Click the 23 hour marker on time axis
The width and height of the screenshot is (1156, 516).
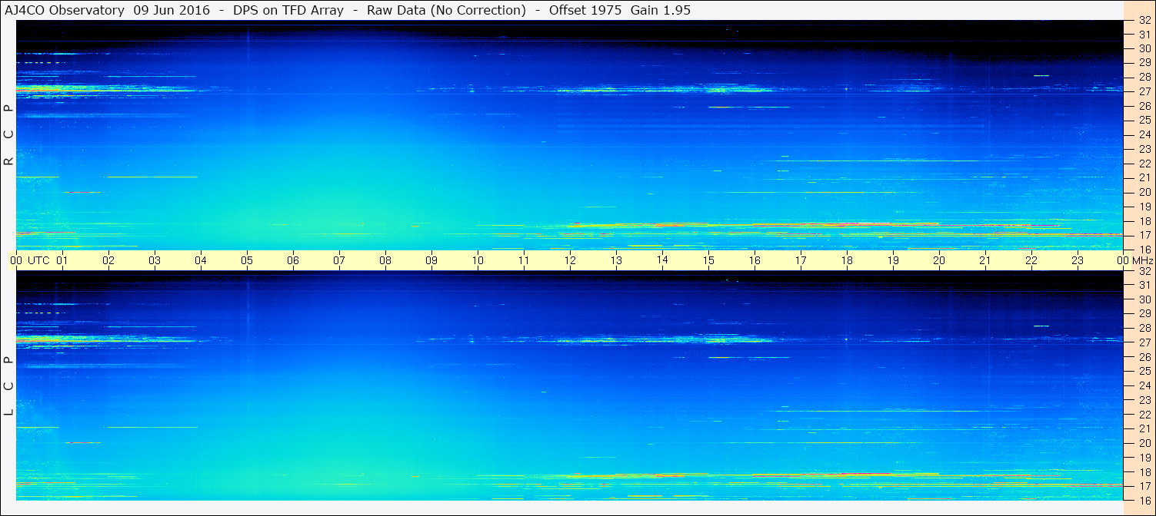[x=1078, y=260]
